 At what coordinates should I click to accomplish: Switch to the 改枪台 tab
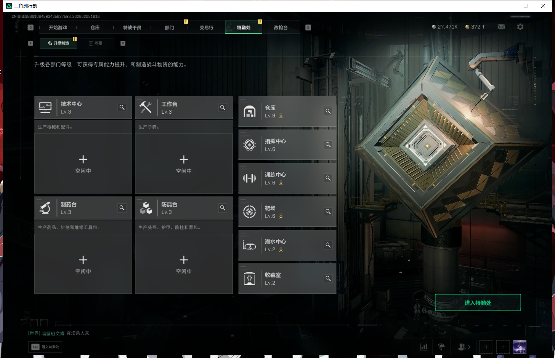281,27
